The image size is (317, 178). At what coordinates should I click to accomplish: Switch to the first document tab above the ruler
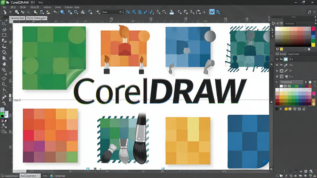coord(17,18)
